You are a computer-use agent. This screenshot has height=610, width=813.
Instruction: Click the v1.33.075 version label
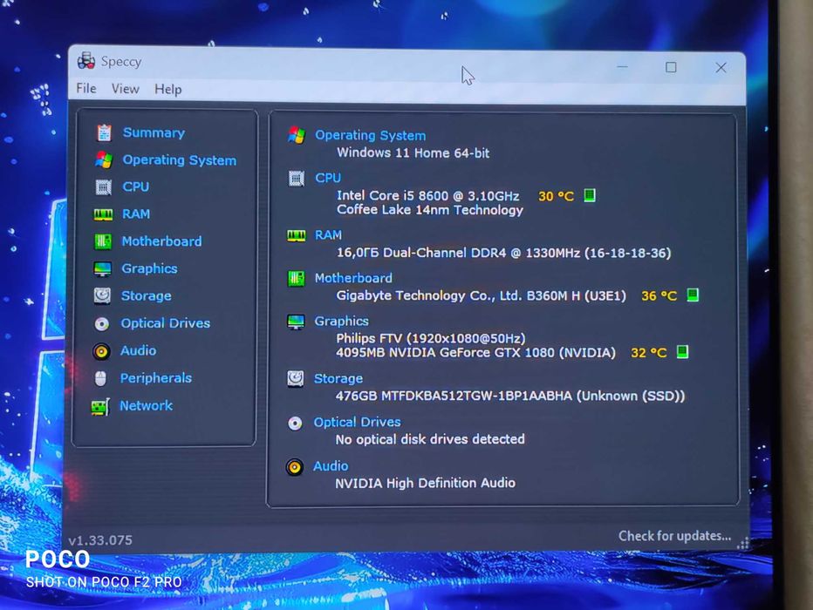(x=100, y=540)
